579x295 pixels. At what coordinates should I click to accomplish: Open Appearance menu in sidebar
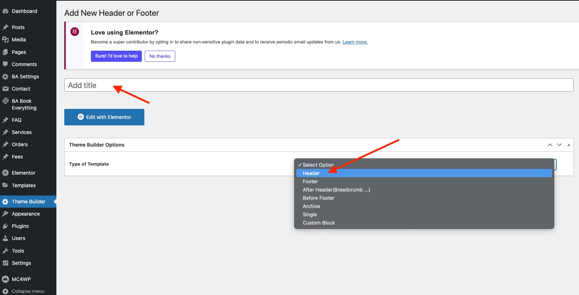(26, 214)
